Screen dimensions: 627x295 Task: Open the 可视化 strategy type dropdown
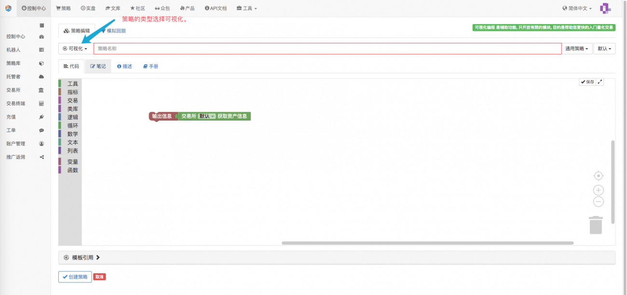[x=74, y=48]
